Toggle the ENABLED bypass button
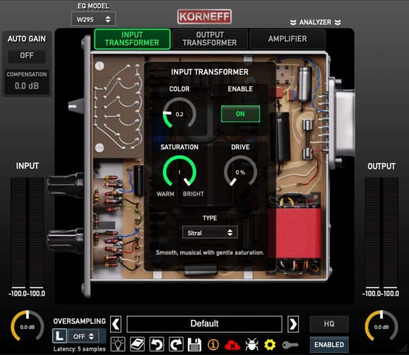This screenshot has height=355, width=409. (x=329, y=344)
